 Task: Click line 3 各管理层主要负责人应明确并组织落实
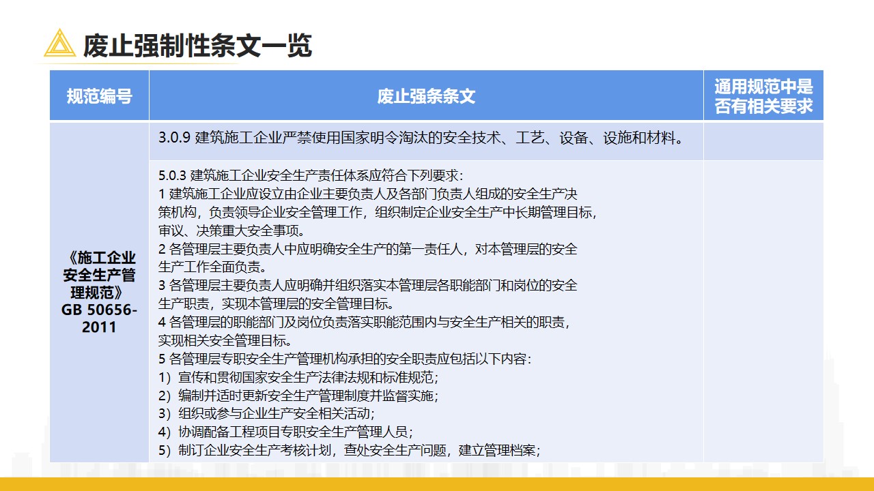point(367,285)
